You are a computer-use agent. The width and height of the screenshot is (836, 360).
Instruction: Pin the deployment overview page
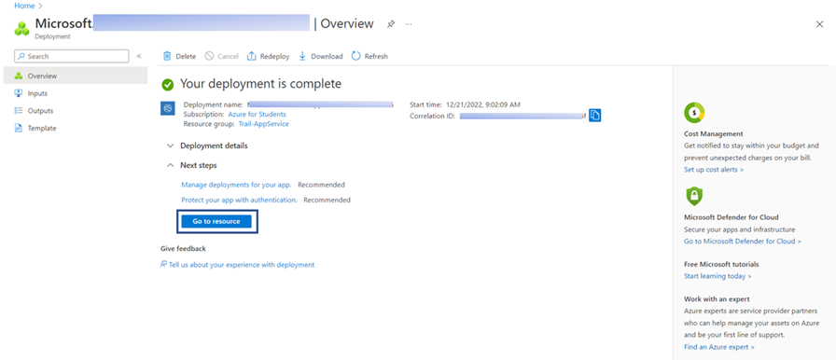[x=391, y=24]
